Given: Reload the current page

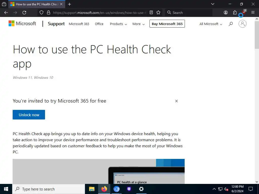Looking at the screenshot, I should (x=24, y=13).
